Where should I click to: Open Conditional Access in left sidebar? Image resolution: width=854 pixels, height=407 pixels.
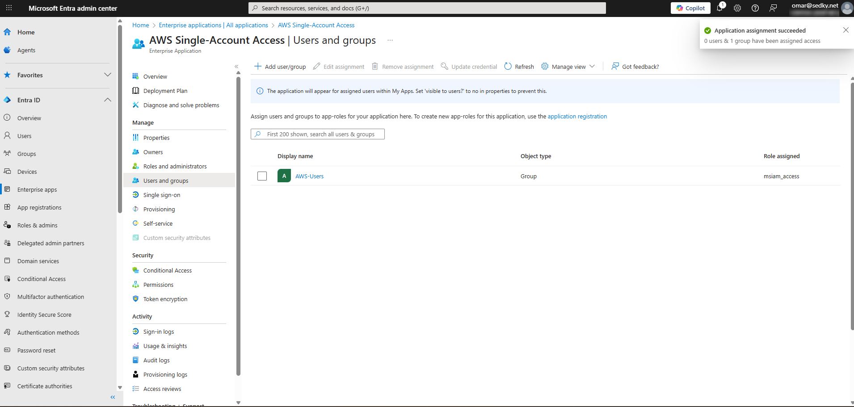41,279
